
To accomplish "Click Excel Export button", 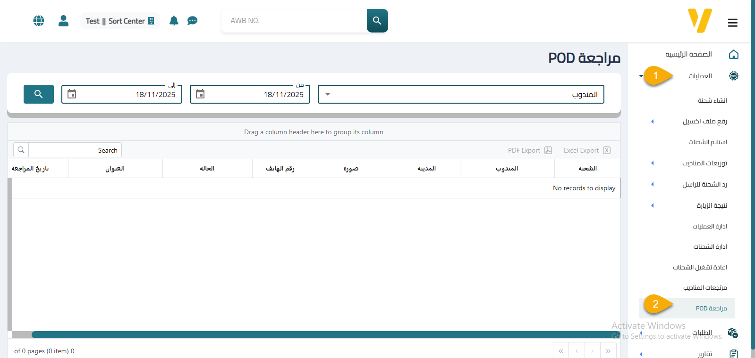I will pyautogui.click(x=587, y=150).
